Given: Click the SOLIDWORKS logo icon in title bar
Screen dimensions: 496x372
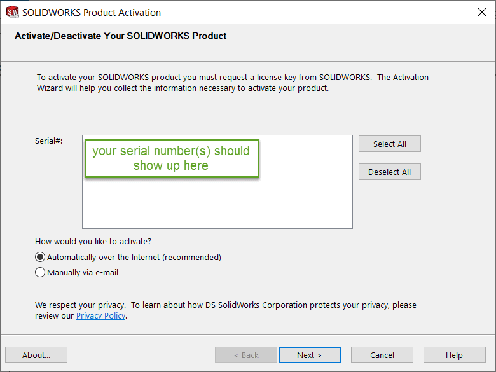Looking at the screenshot, I should [12, 12].
